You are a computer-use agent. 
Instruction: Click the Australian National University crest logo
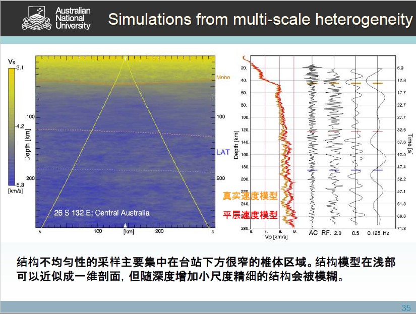(x=37, y=18)
